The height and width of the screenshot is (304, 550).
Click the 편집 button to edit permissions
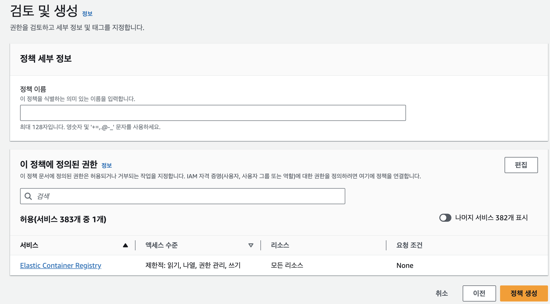coord(521,165)
